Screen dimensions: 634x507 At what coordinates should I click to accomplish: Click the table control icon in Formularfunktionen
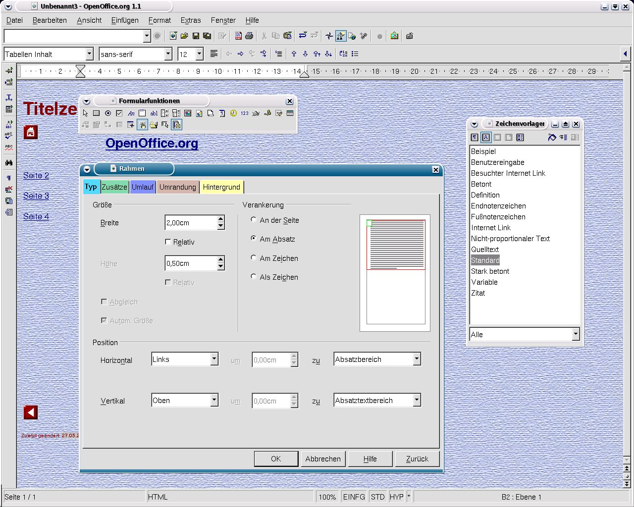(x=290, y=113)
